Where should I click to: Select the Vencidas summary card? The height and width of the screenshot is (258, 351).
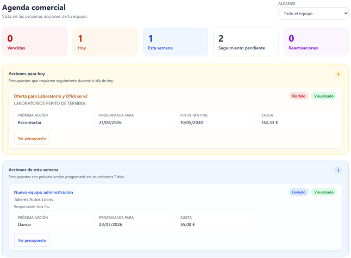35,42
